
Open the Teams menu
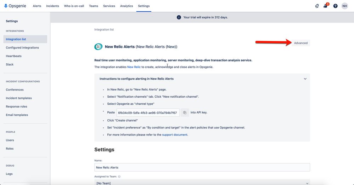click(x=94, y=6)
